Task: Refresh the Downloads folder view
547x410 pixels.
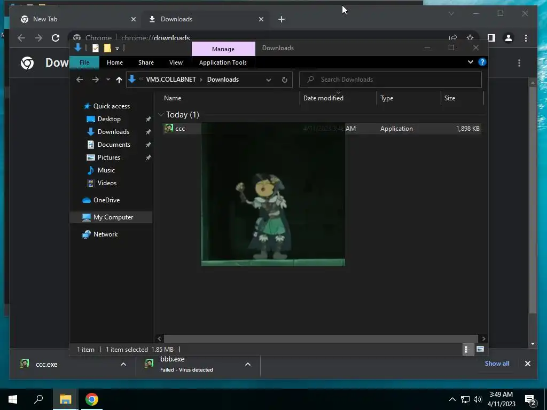Action: (285, 80)
